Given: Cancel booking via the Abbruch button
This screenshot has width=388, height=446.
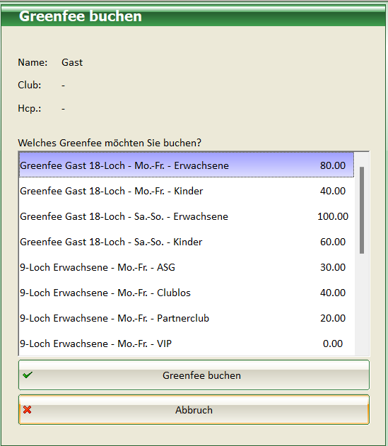Looking at the screenshot, I should 194,409.
